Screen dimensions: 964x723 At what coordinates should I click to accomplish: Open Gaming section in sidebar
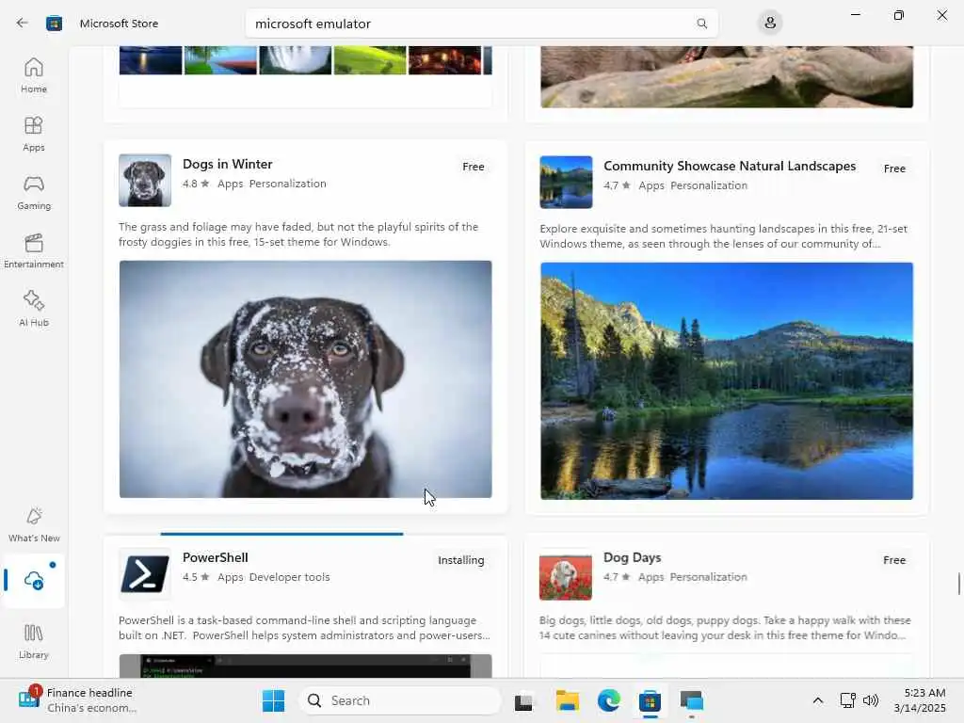34,192
